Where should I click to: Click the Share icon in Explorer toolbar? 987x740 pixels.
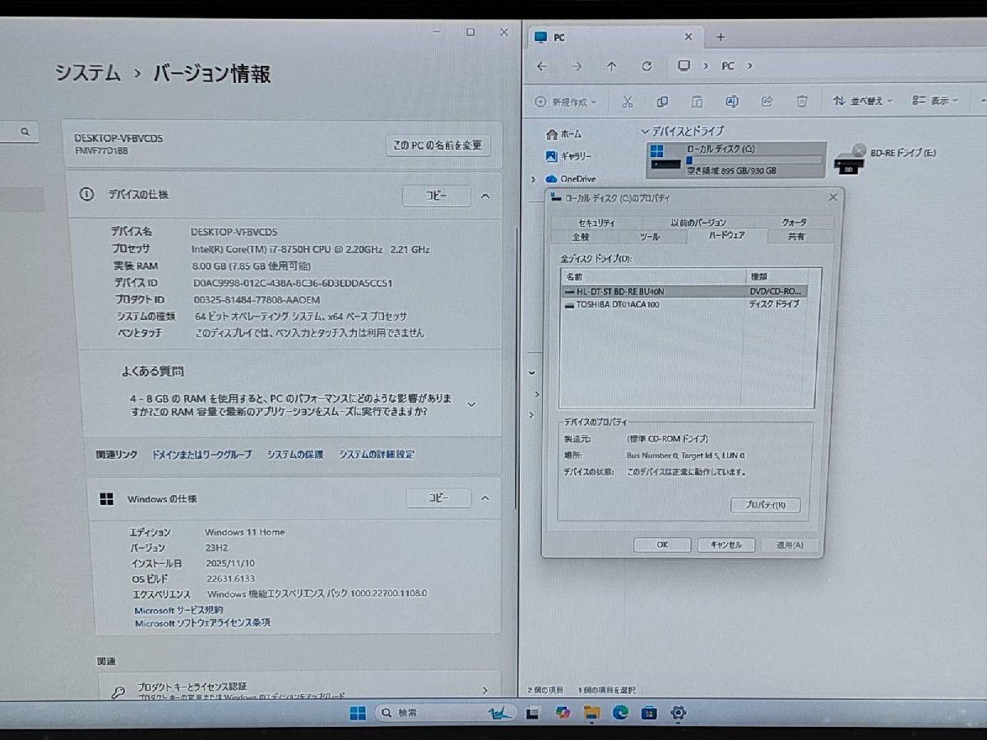pos(767,100)
